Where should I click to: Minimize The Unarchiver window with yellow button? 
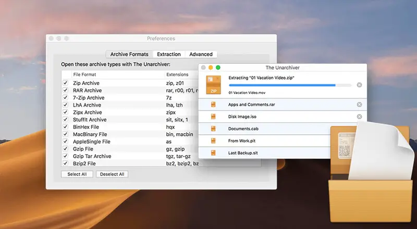point(211,68)
